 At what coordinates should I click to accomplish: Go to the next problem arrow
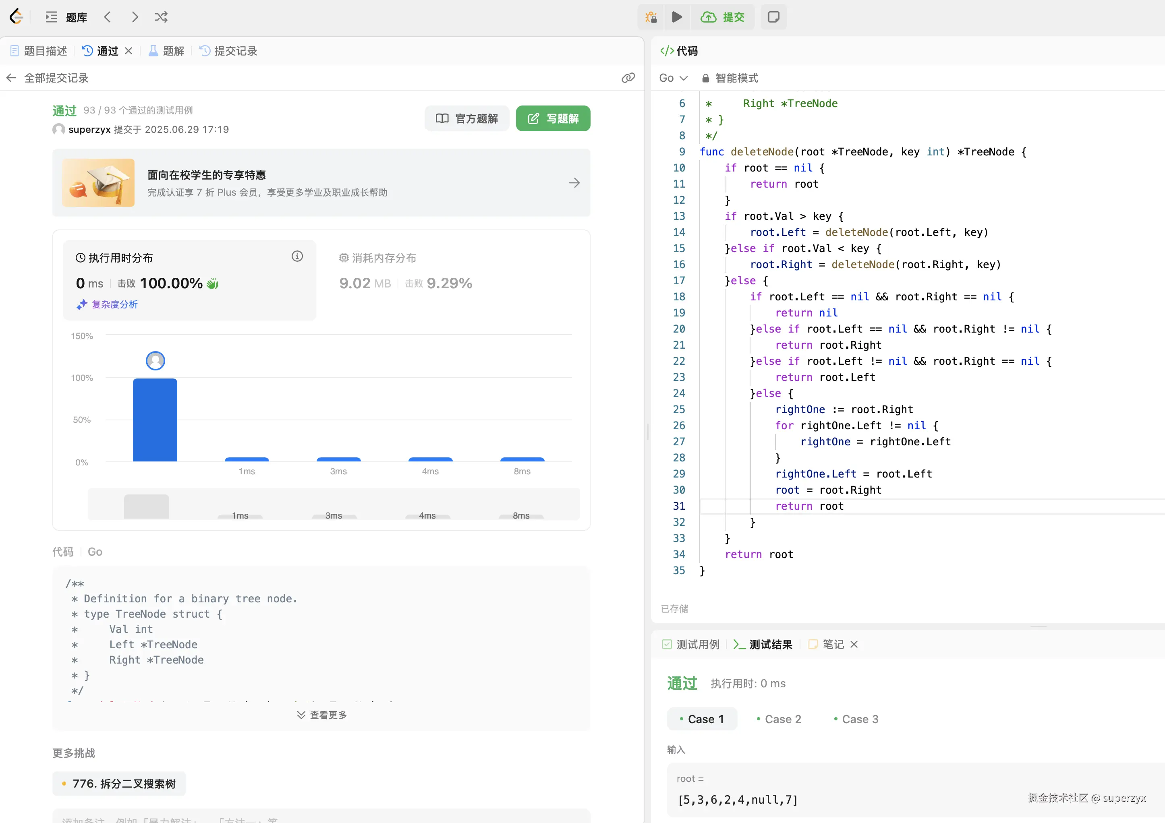click(135, 17)
